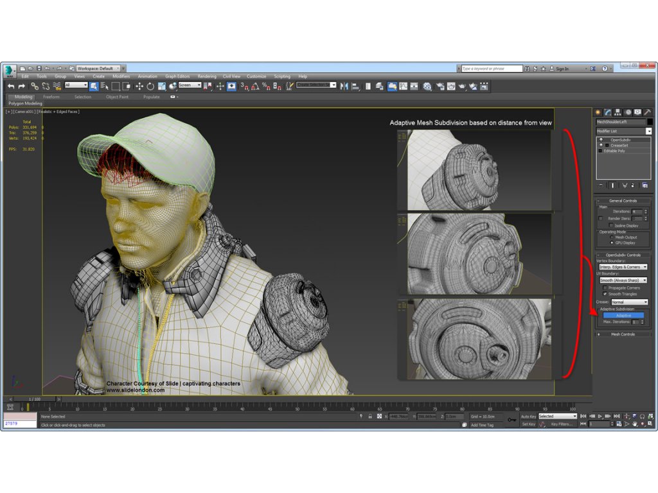Activate the Select and Rotate tool
658x493 pixels.
pos(150,86)
